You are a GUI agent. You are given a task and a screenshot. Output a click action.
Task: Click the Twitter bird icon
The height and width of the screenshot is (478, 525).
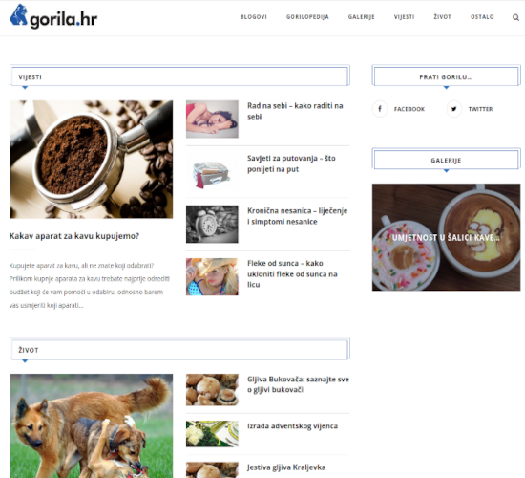tap(454, 109)
